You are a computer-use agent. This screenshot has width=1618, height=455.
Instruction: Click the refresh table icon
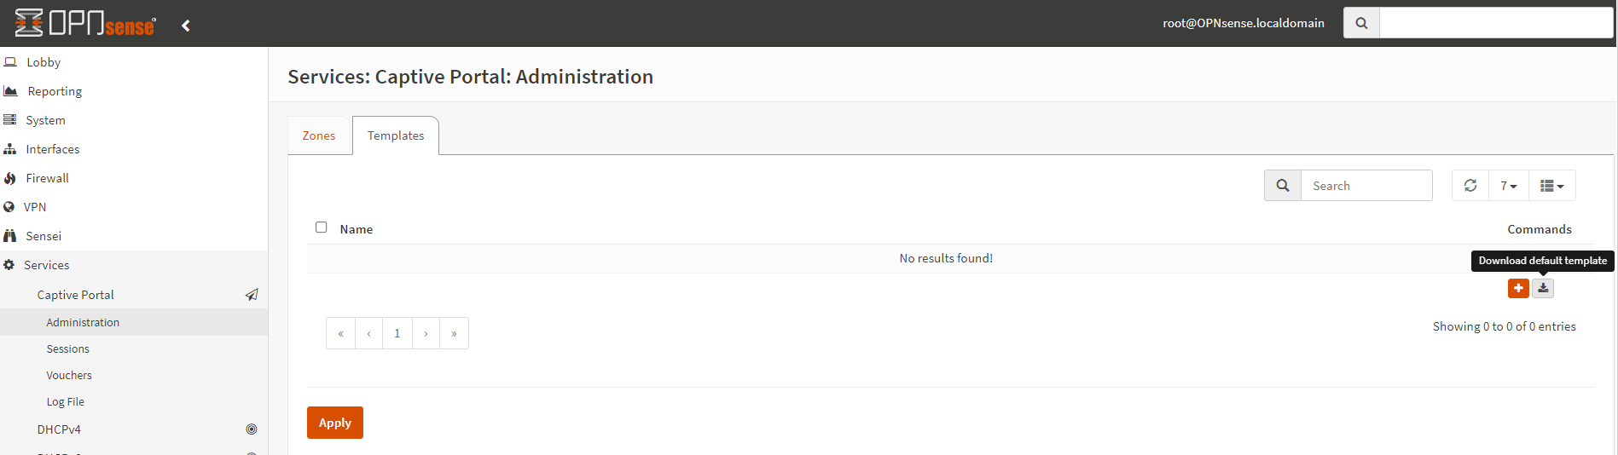coord(1470,186)
